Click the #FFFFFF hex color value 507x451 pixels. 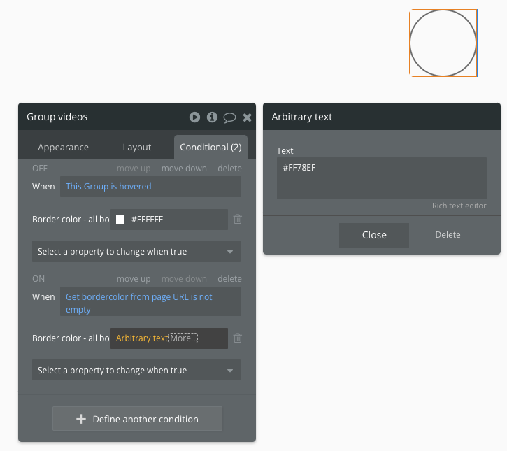[147, 220]
